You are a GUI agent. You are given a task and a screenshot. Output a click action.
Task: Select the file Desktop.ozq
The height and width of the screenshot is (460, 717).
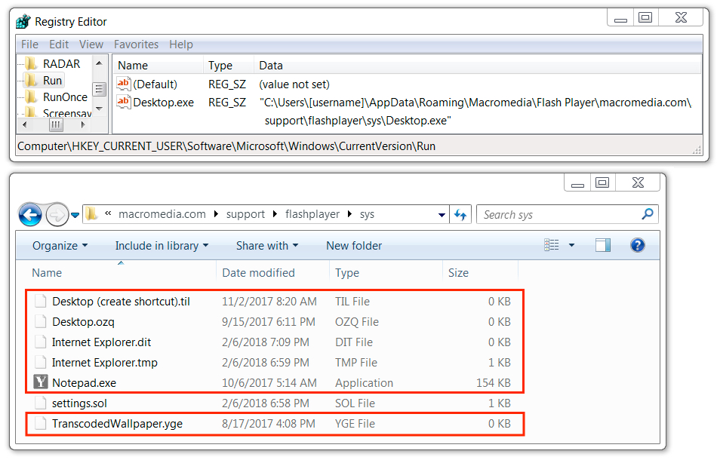[x=83, y=322]
